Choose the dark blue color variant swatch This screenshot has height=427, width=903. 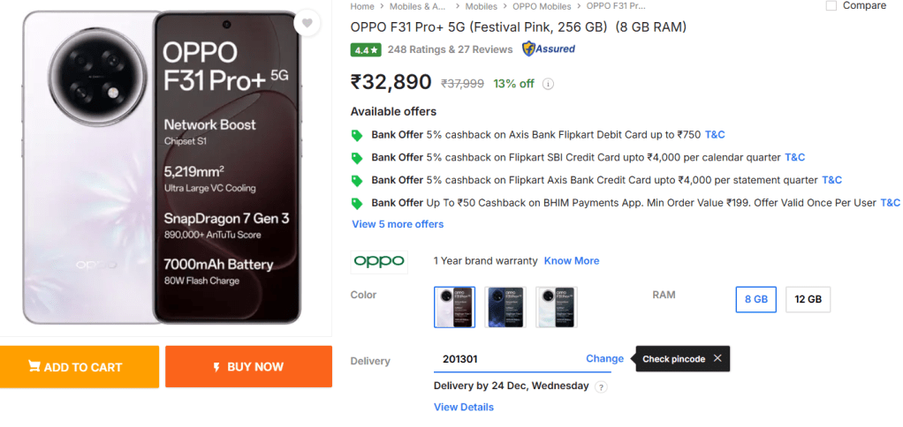point(505,307)
